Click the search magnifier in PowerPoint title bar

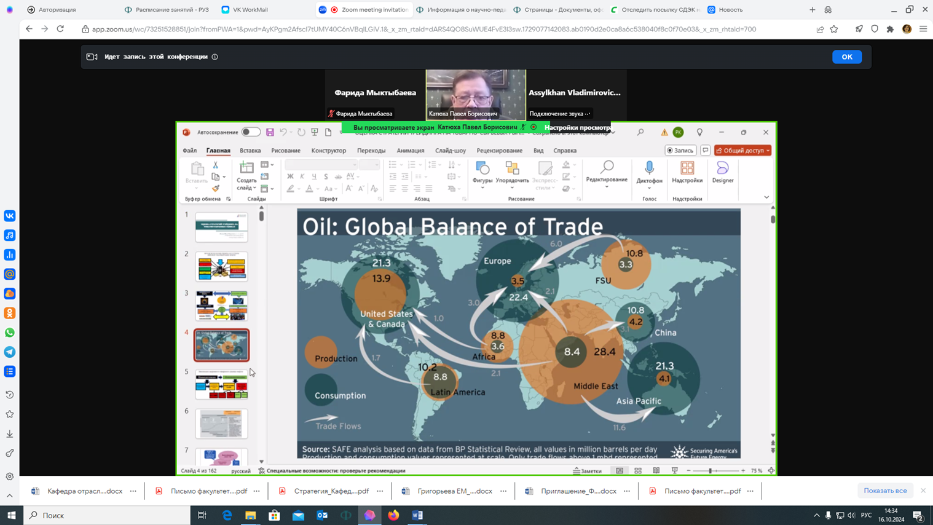640,132
